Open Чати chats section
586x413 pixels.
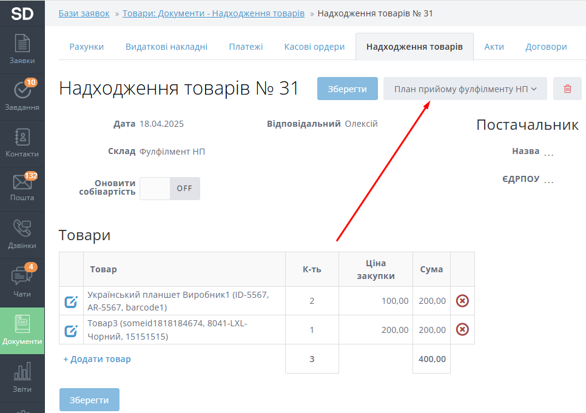(x=22, y=282)
